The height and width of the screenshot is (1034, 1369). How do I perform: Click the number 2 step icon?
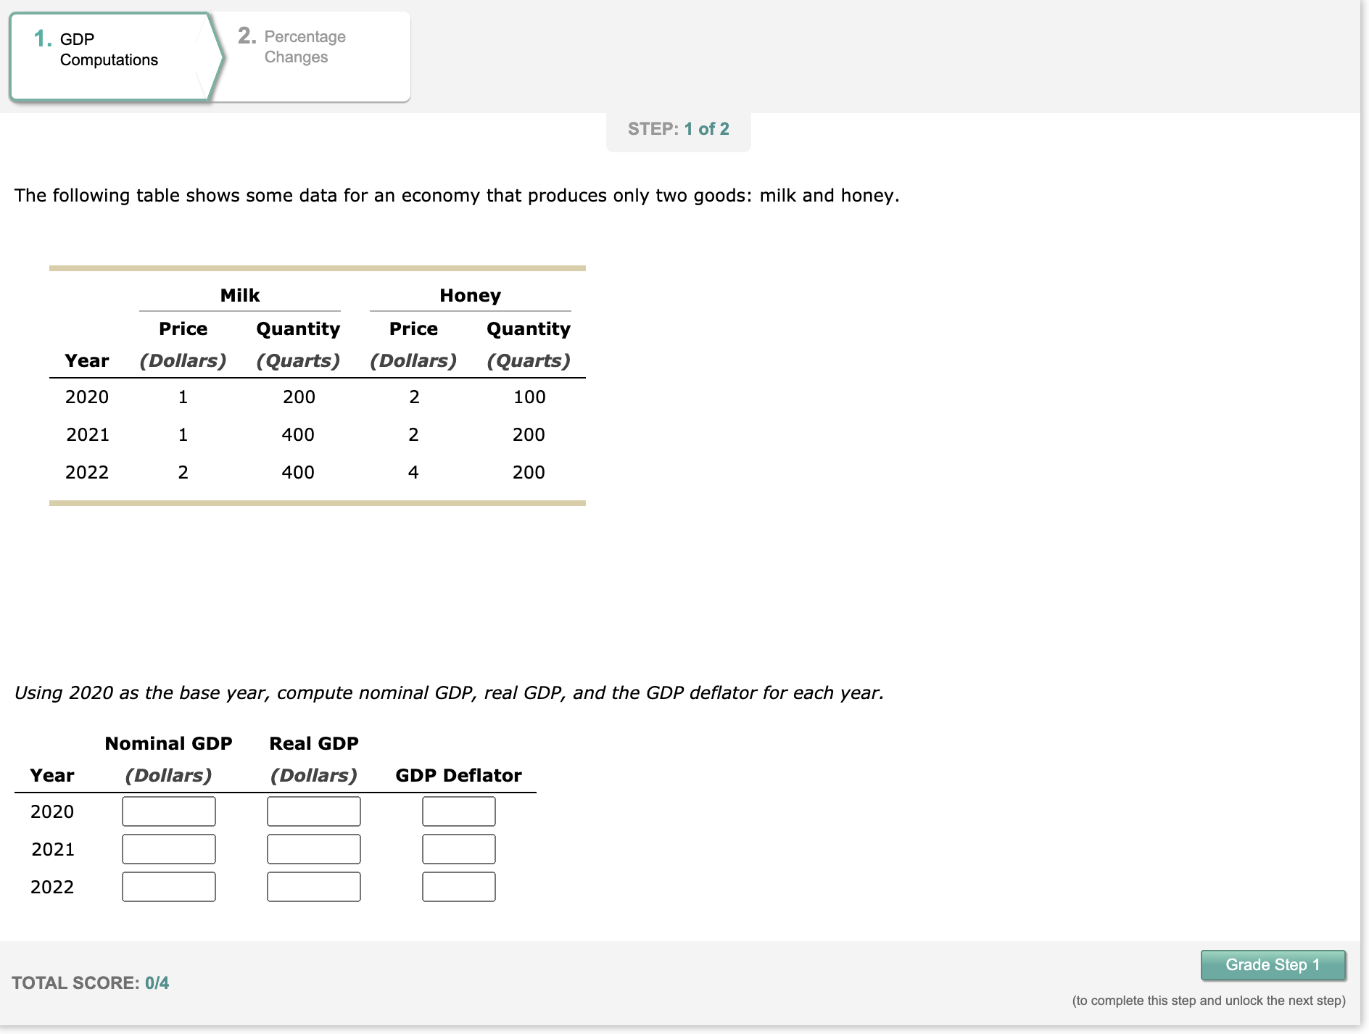tap(247, 36)
